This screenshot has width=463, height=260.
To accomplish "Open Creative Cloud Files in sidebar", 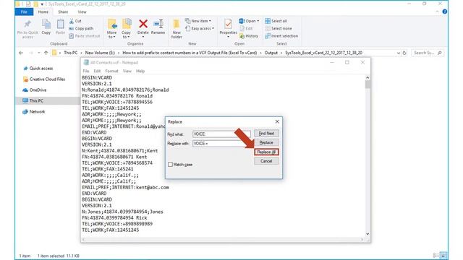I will click(44, 79).
